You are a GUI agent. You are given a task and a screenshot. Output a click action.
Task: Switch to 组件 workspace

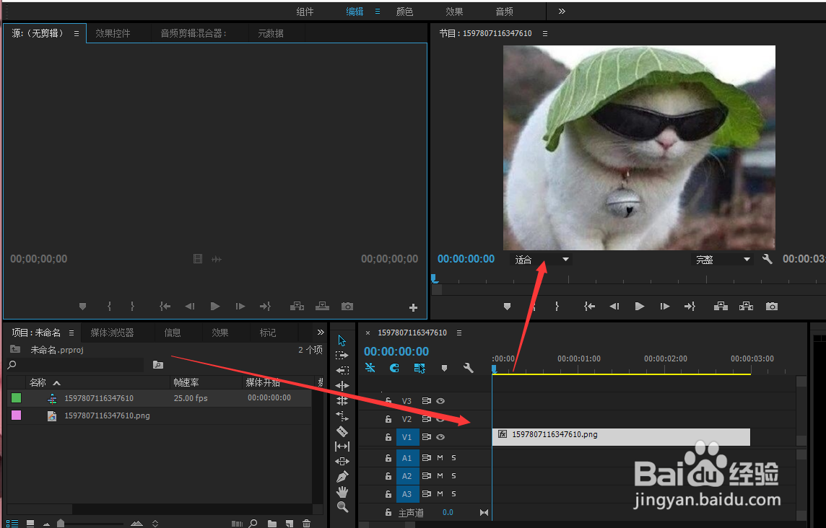point(305,12)
